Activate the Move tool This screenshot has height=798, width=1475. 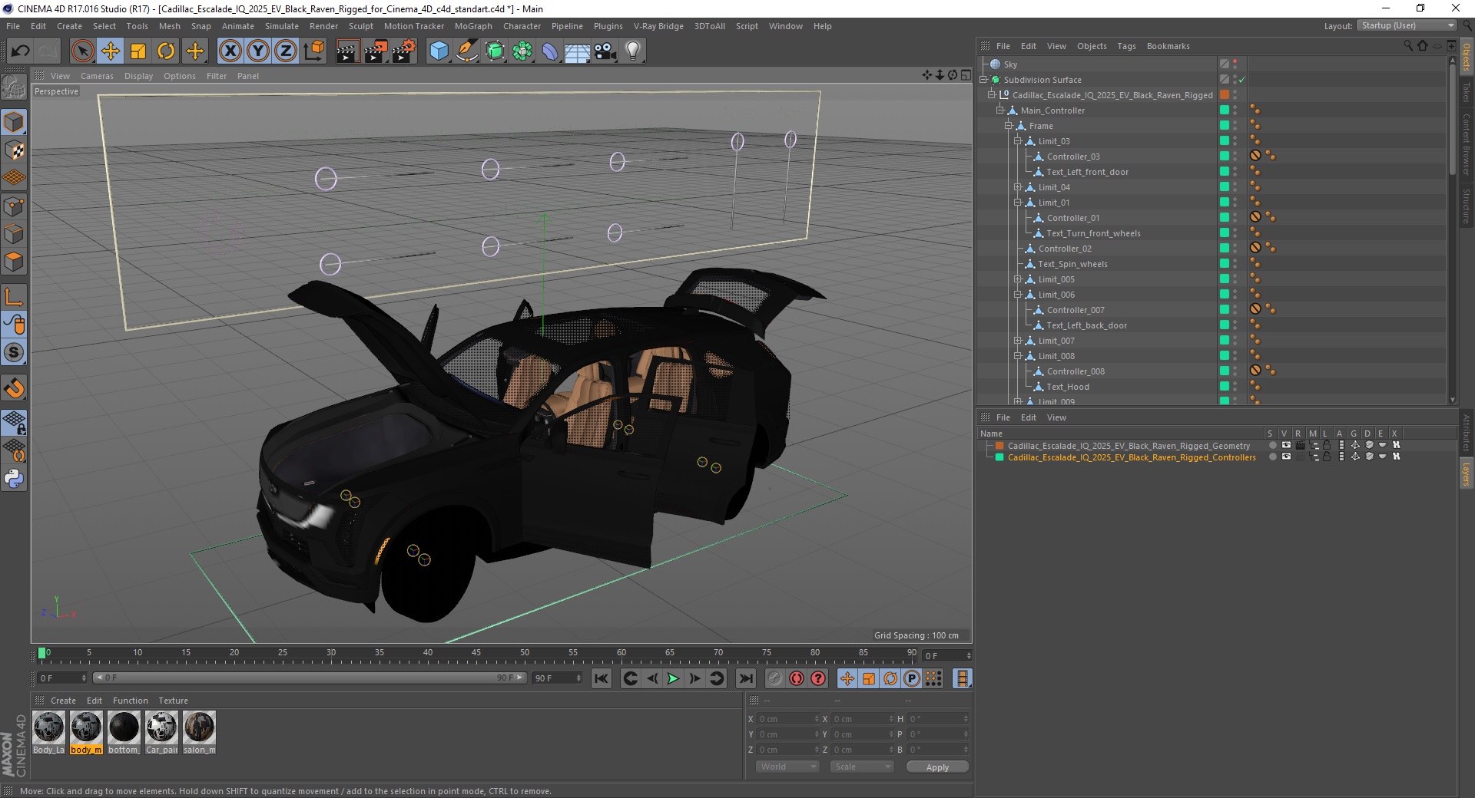(111, 51)
